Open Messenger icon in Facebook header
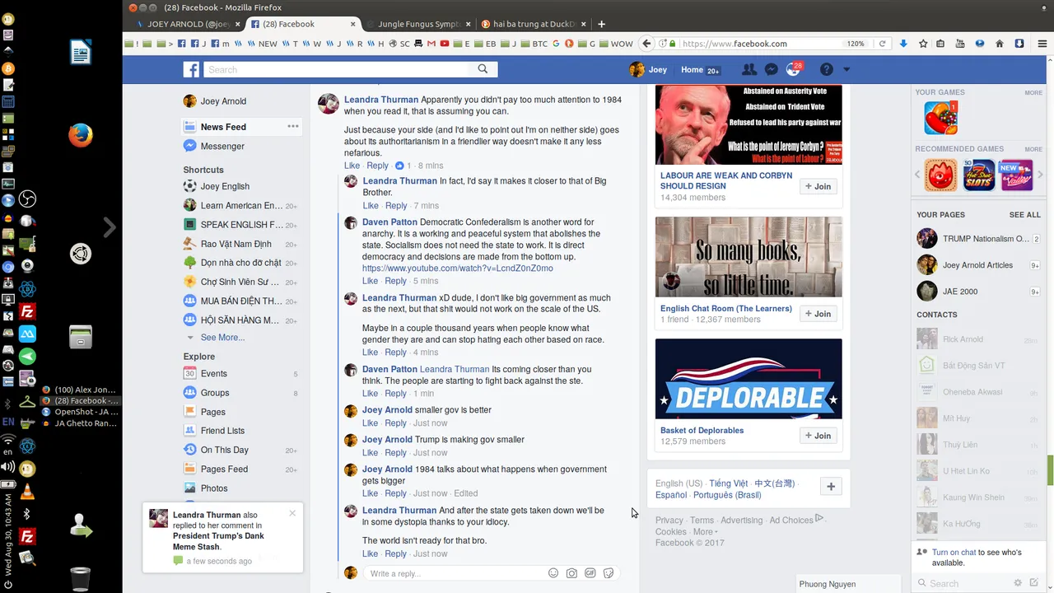This screenshot has width=1054, height=593. (772, 70)
